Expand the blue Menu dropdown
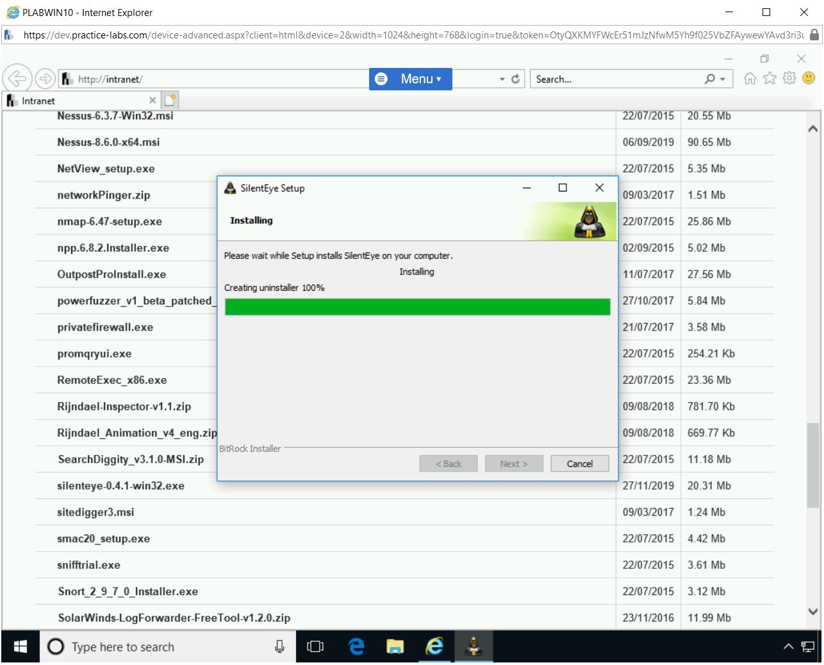824x665 pixels. click(411, 79)
